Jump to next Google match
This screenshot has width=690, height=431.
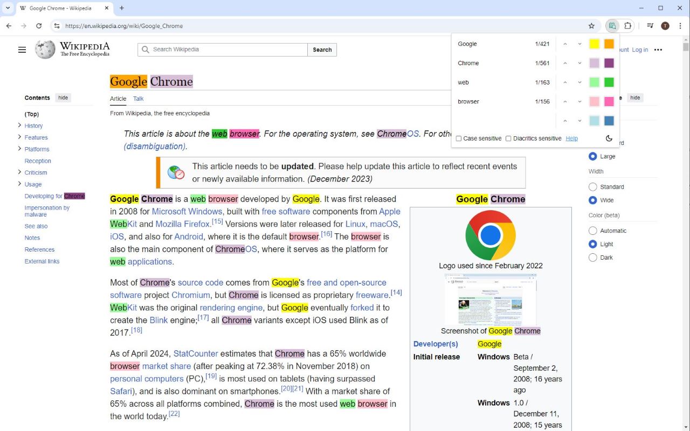click(579, 44)
